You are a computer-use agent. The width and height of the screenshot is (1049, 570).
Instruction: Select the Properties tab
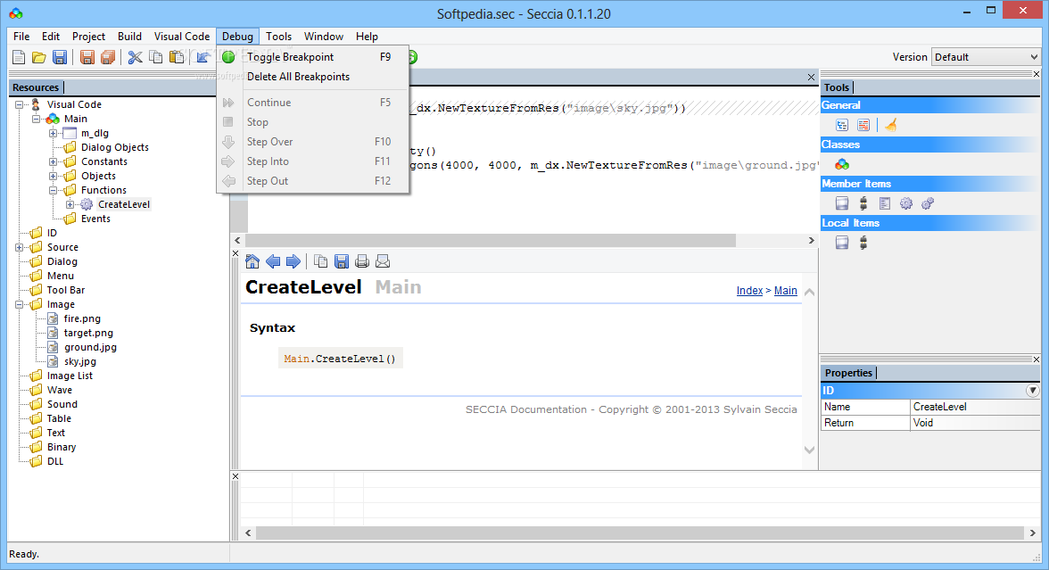pyautogui.click(x=848, y=373)
